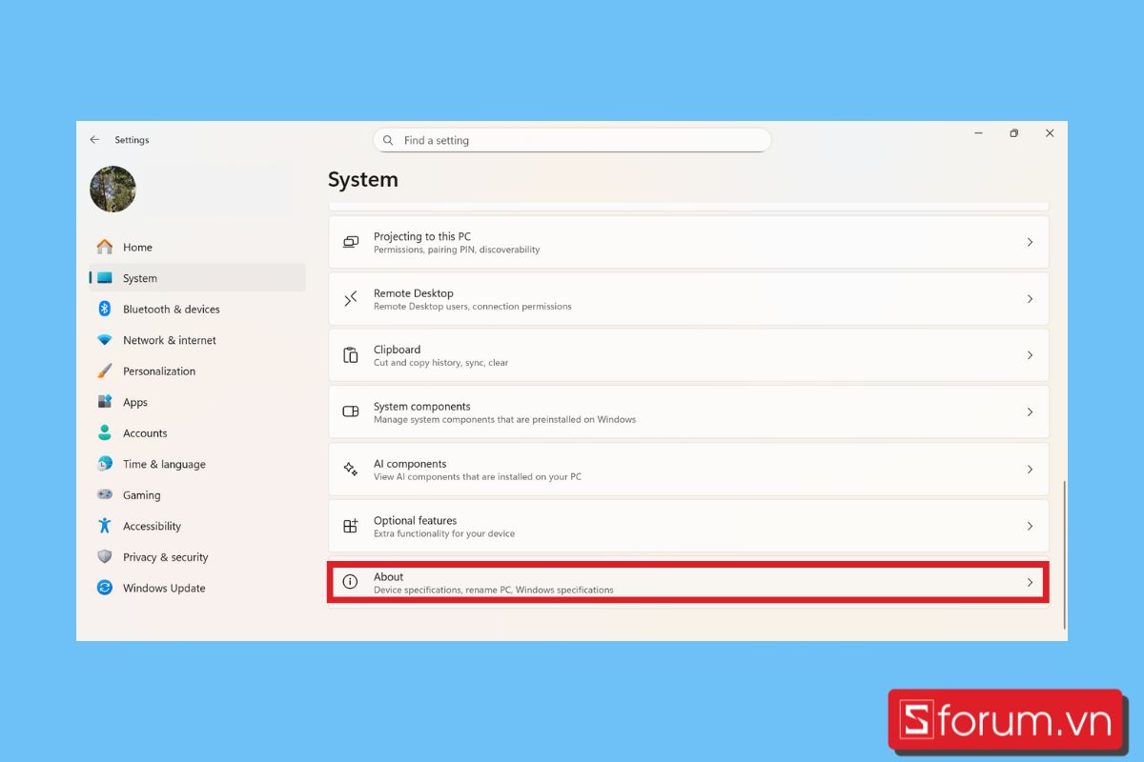Click the System monitor icon in sidebar
Viewport: 1144px width, 762px height.
(x=105, y=278)
